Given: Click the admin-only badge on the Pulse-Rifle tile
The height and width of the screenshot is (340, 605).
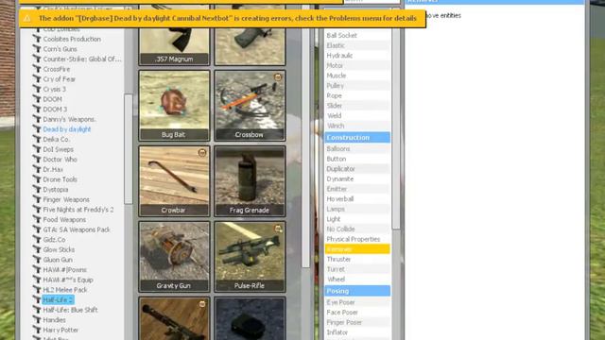Looking at the screenshot, I should coord(278,229).
